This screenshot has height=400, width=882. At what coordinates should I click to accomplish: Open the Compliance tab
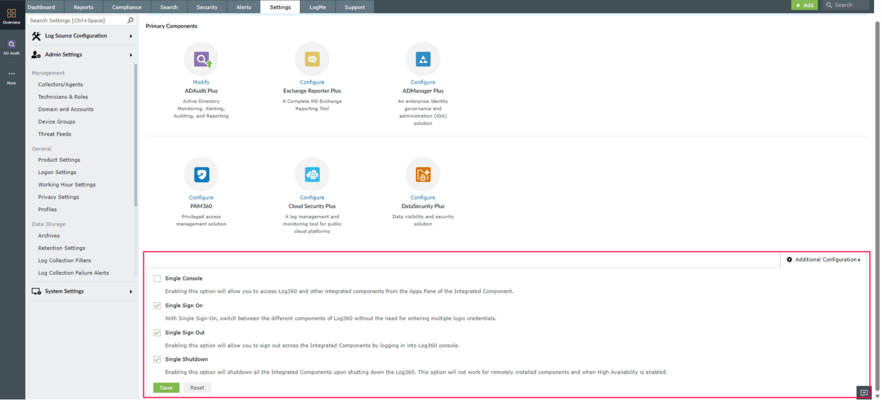click(127, 7)
